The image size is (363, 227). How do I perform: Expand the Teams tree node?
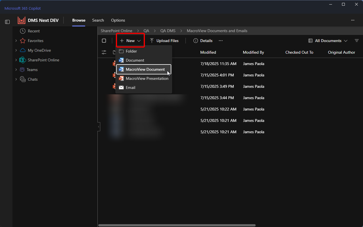(16, 70)
